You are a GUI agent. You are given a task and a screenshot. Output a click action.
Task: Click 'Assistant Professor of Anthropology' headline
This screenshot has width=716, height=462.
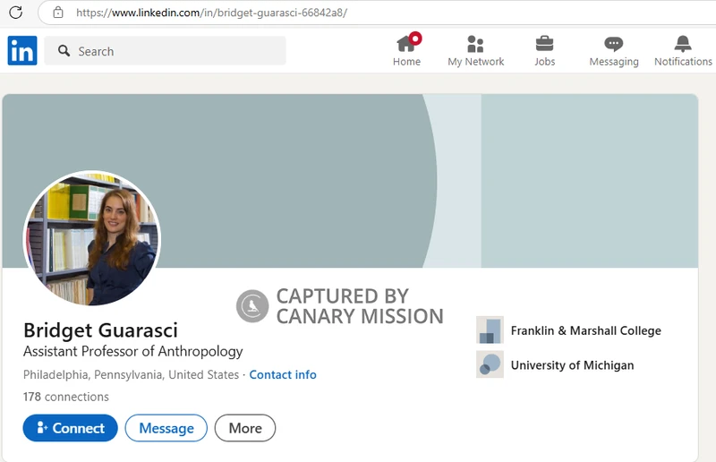click(132, 351)
